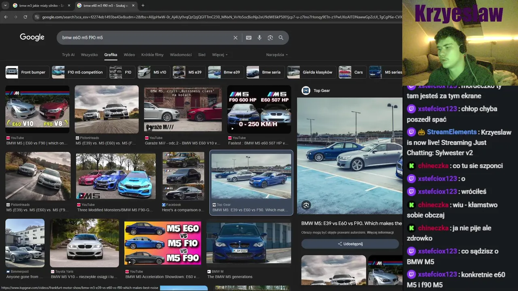Clear the search box with X icon
The width and height of the screenshot is (518, 291).
(x=236, y=38)
